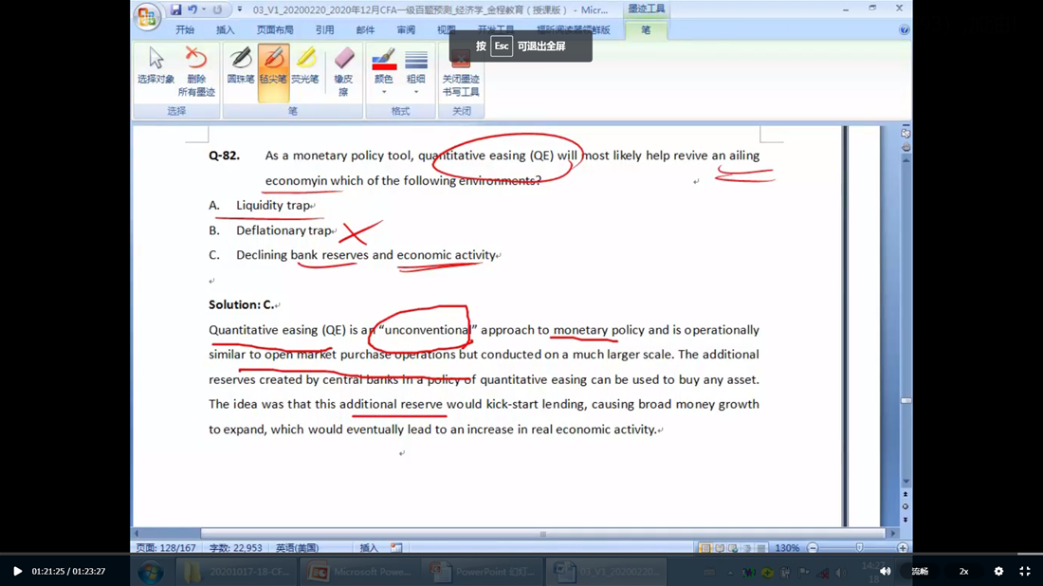Click the text 'Solution: C.'
Viewport: 1043px width, 586px height.
coord(241,304)
